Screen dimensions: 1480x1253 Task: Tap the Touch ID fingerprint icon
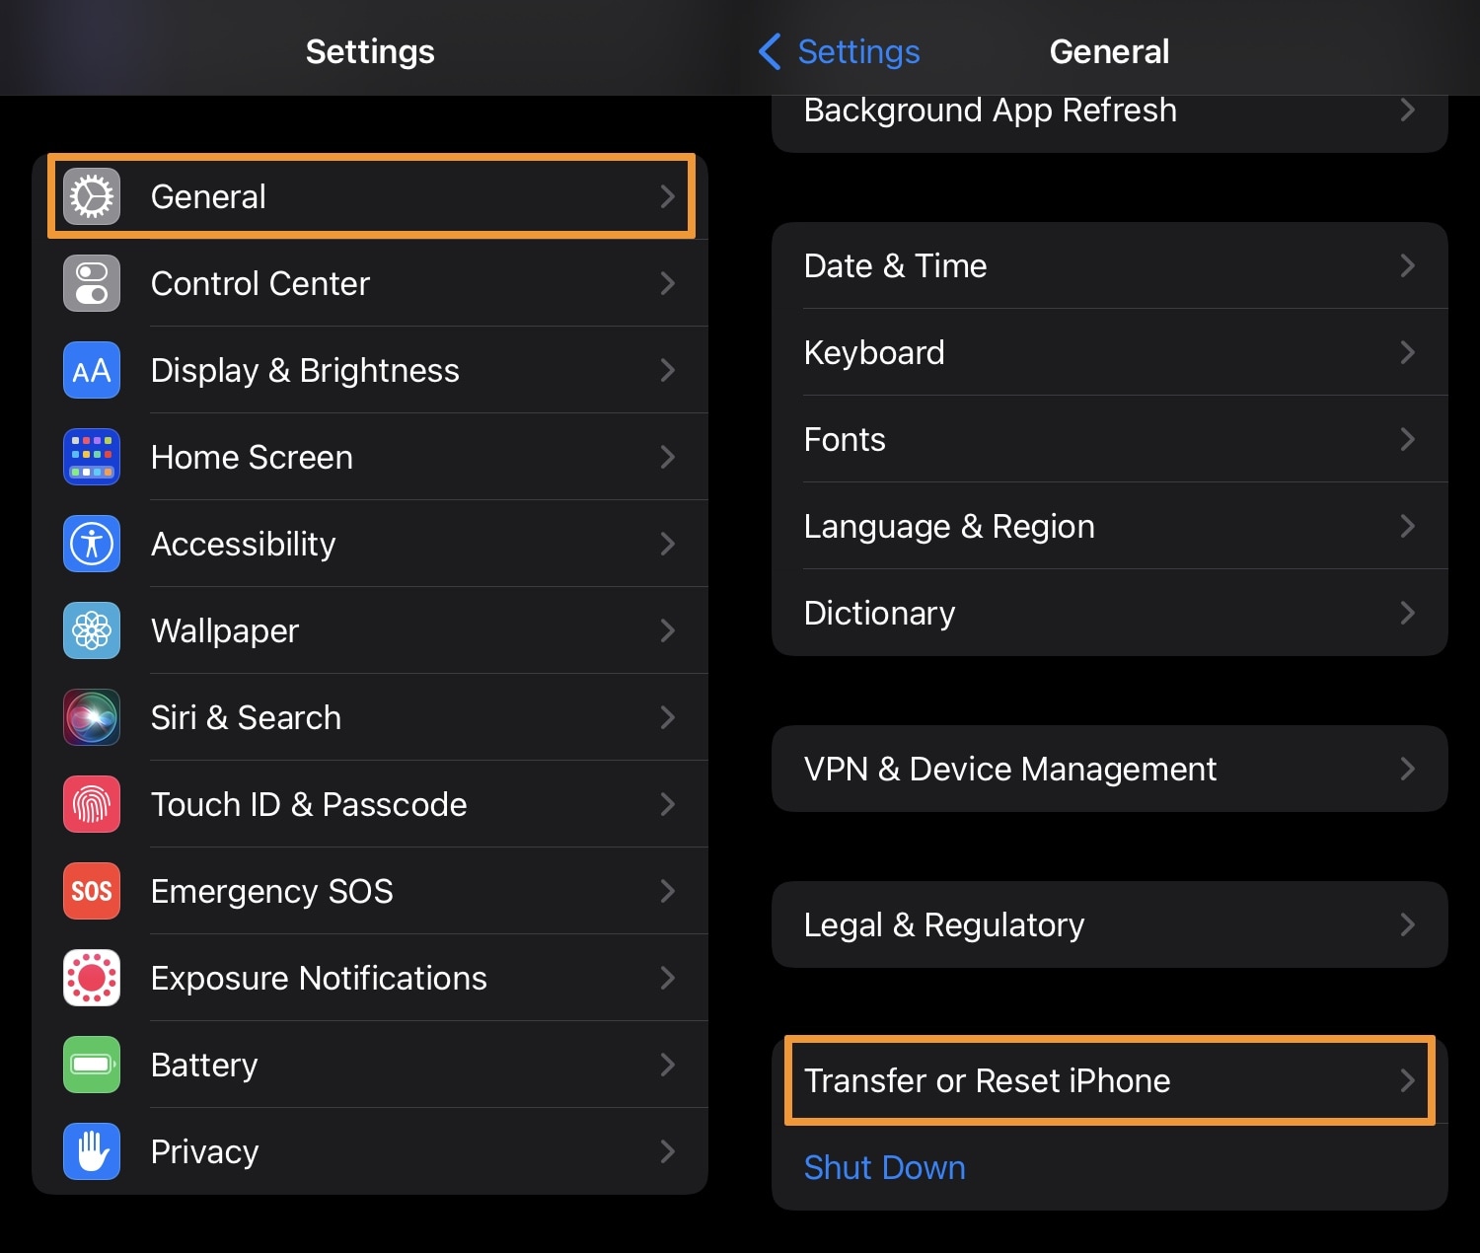pos(92,804)
